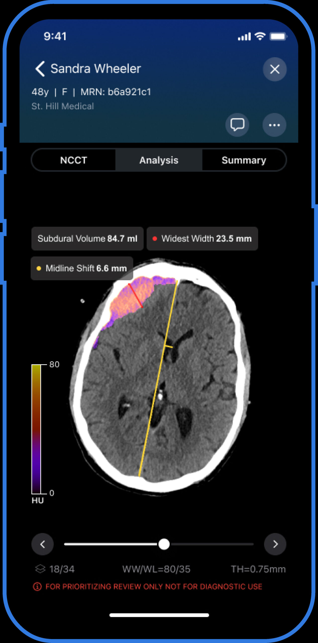Click the iOS home indicator bar

point(159,615)
